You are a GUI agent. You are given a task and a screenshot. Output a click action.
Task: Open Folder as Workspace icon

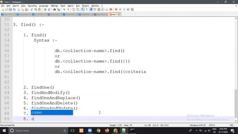pyautogui.click(x=107, y=9)
